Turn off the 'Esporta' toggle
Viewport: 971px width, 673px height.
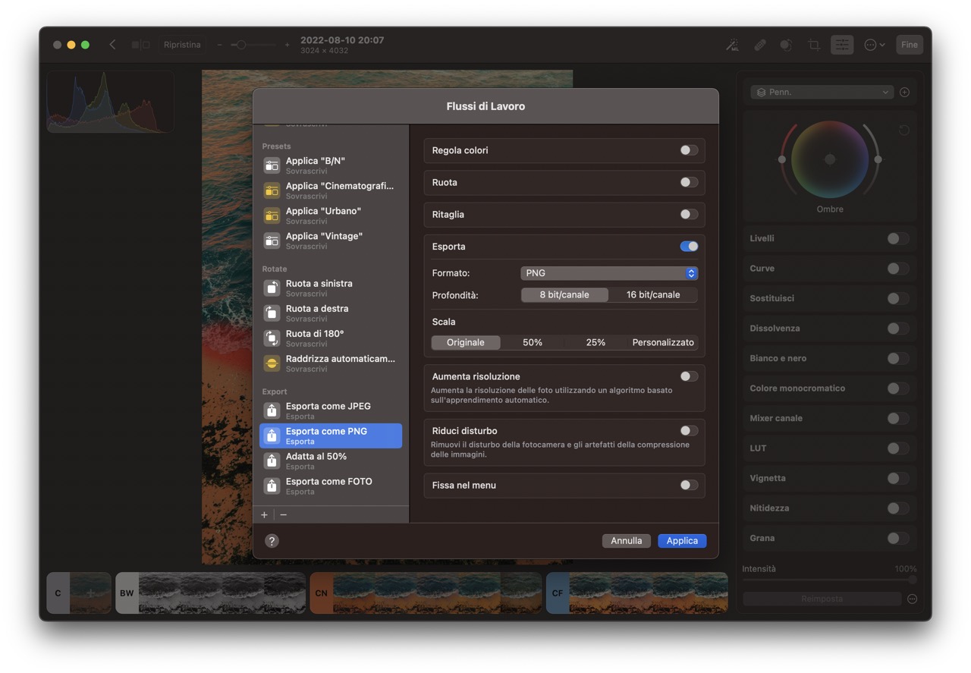tap(688, 246)
